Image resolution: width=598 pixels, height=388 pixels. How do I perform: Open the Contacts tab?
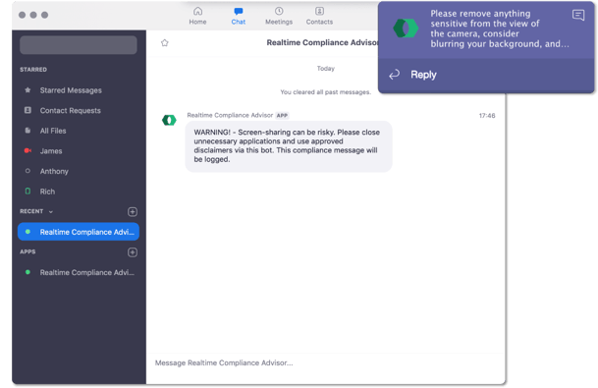click(319, 16)
